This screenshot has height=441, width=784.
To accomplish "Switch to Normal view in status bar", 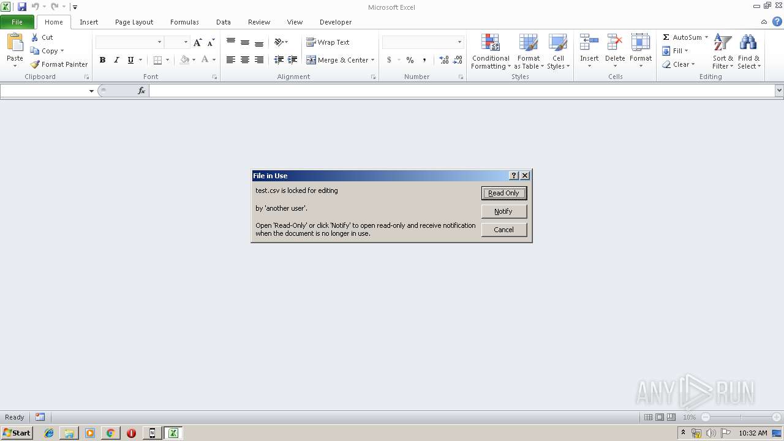I will pyautogui.click(x=648, y=417).
